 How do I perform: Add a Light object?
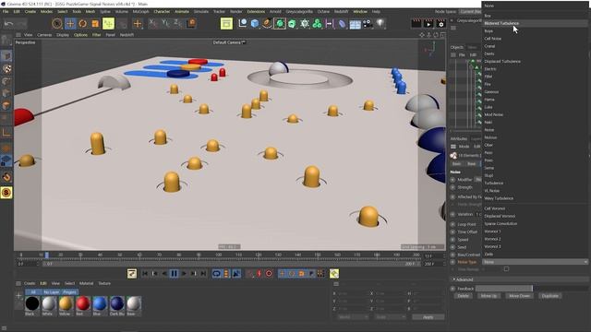[x=380, y=23]
